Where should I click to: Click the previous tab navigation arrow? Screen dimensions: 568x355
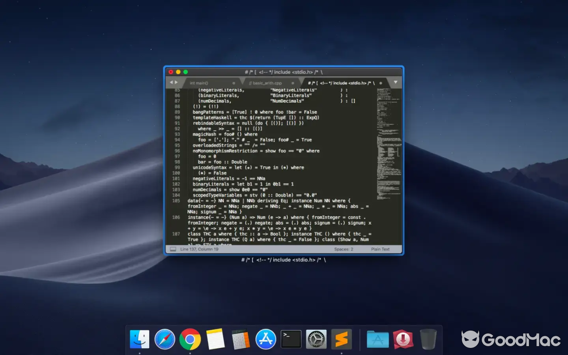[x=171, y=83]
